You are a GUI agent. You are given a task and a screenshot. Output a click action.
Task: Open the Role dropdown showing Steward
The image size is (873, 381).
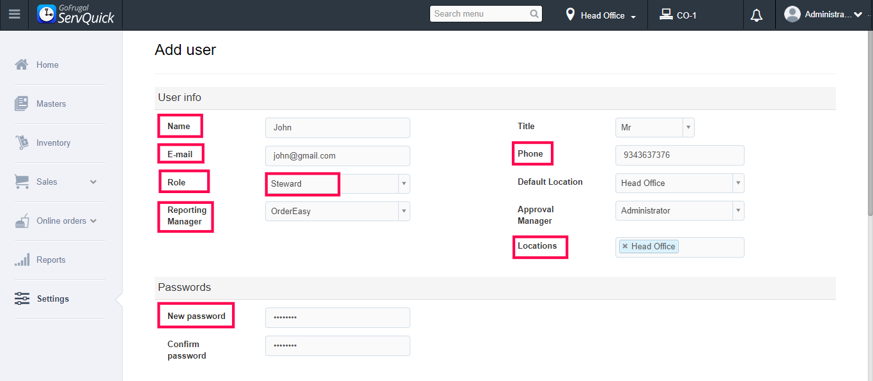(x=403, y=183)
